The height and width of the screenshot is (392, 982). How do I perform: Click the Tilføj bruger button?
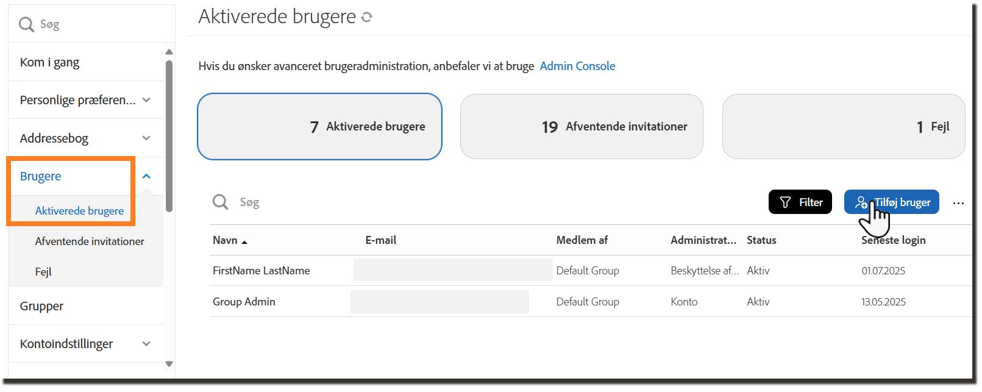tap(892, 202)
